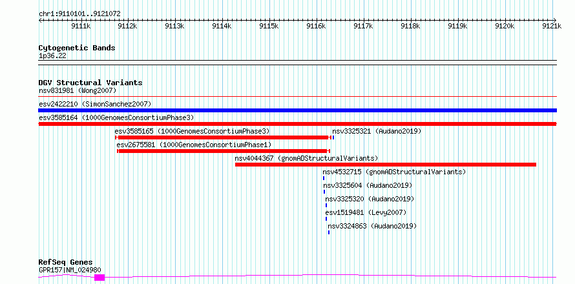Click the 9118k ruler tick label
The image size is (575, 284).
[x=411, y=26]
